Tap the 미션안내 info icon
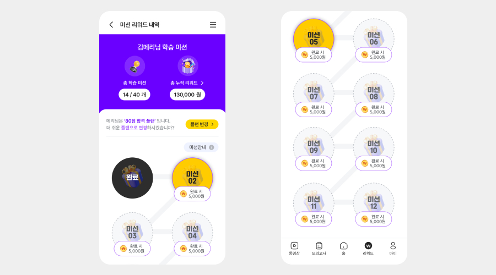The image size is (496, 275). pyautogui.click(x=211, y=147)
